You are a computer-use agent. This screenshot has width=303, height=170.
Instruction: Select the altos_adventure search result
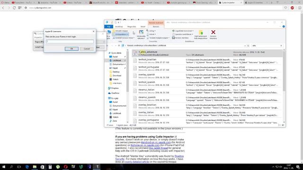[x=207, y=53]
